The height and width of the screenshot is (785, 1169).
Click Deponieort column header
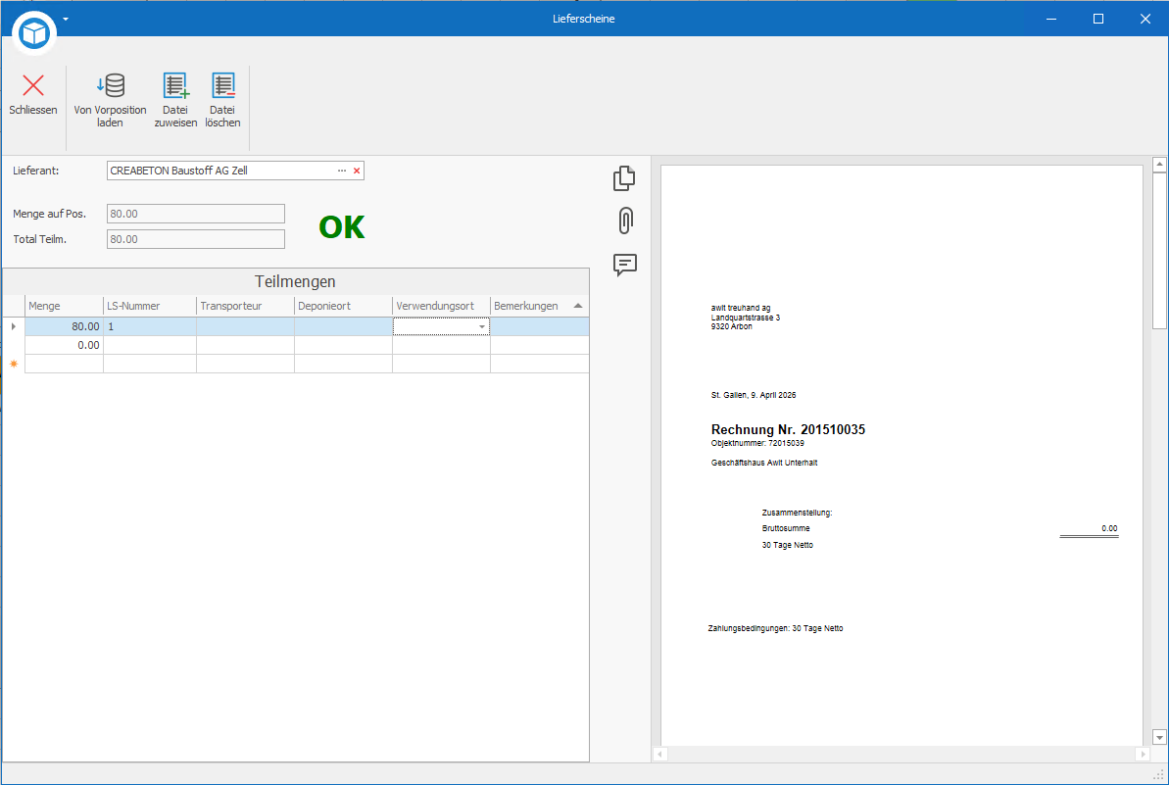coord(344,306)
